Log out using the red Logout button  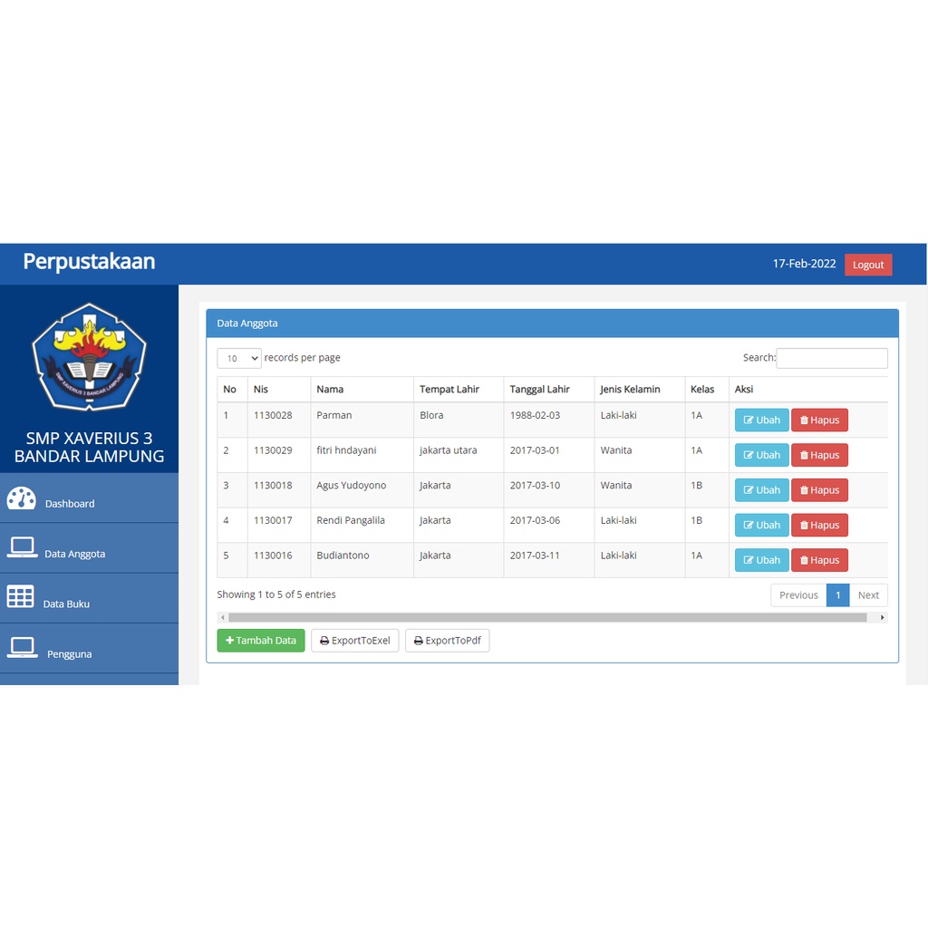[868, 265]
